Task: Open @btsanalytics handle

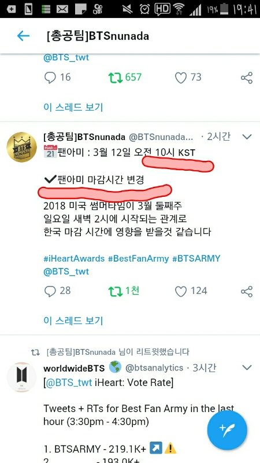Action: coord(154,368)
